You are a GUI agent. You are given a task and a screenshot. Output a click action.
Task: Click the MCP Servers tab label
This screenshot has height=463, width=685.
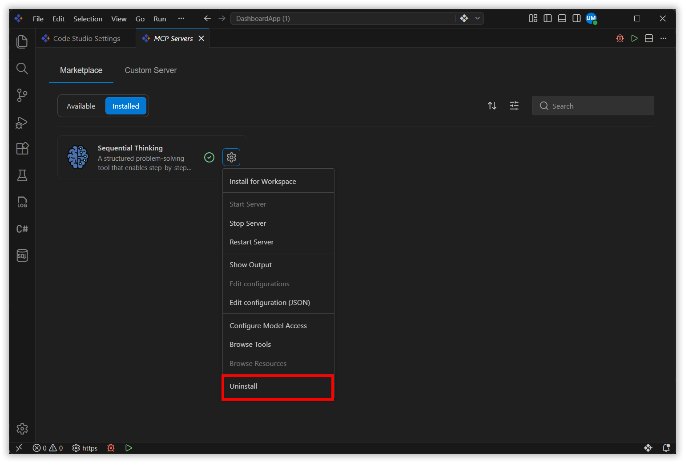click(173, 39)
